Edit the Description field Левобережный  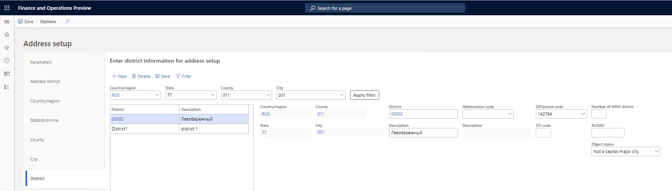click(x=423, y=133)
